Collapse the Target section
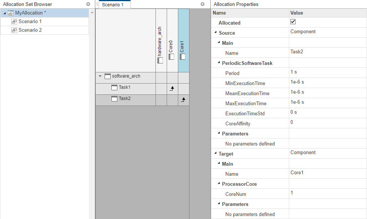Screen dimensions: 367x219 point(215,153)
